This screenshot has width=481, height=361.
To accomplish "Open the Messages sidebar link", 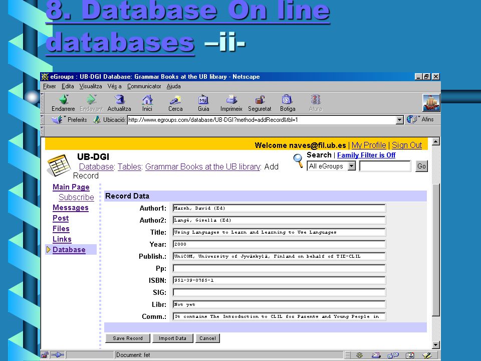I will pos(71,208).
